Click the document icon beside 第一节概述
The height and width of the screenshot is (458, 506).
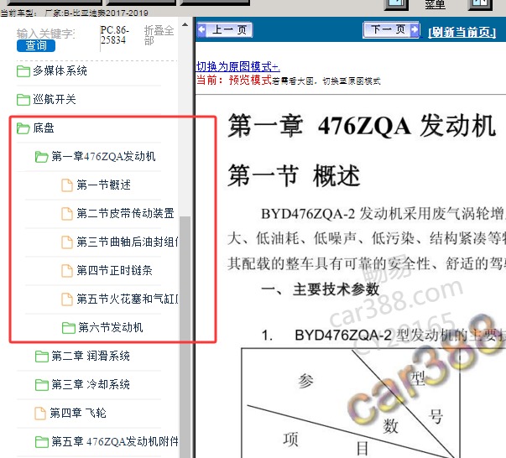[x=67, y=185]
